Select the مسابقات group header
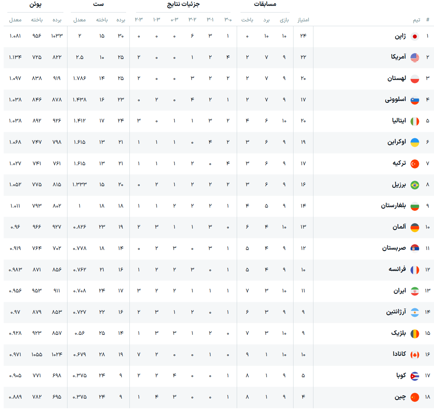This screenshot has width=434, height=413. pos(265,4)
